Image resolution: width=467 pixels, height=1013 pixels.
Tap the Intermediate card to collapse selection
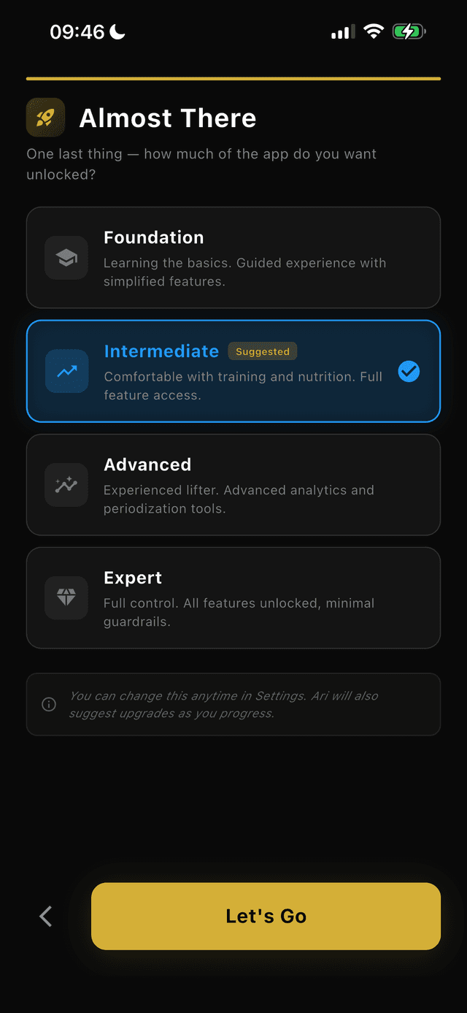(x=233, y=371)
